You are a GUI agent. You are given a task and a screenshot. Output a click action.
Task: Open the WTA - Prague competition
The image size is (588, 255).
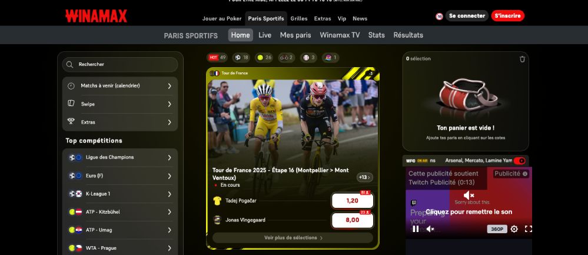click(x=120, y=248)
